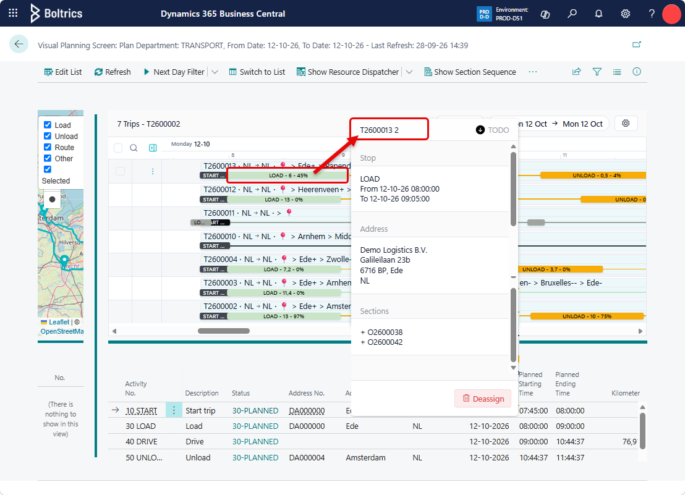Viewport: 685px width, 495px height.
Task: Open the information circle icon
Action: tap(637, 72)
